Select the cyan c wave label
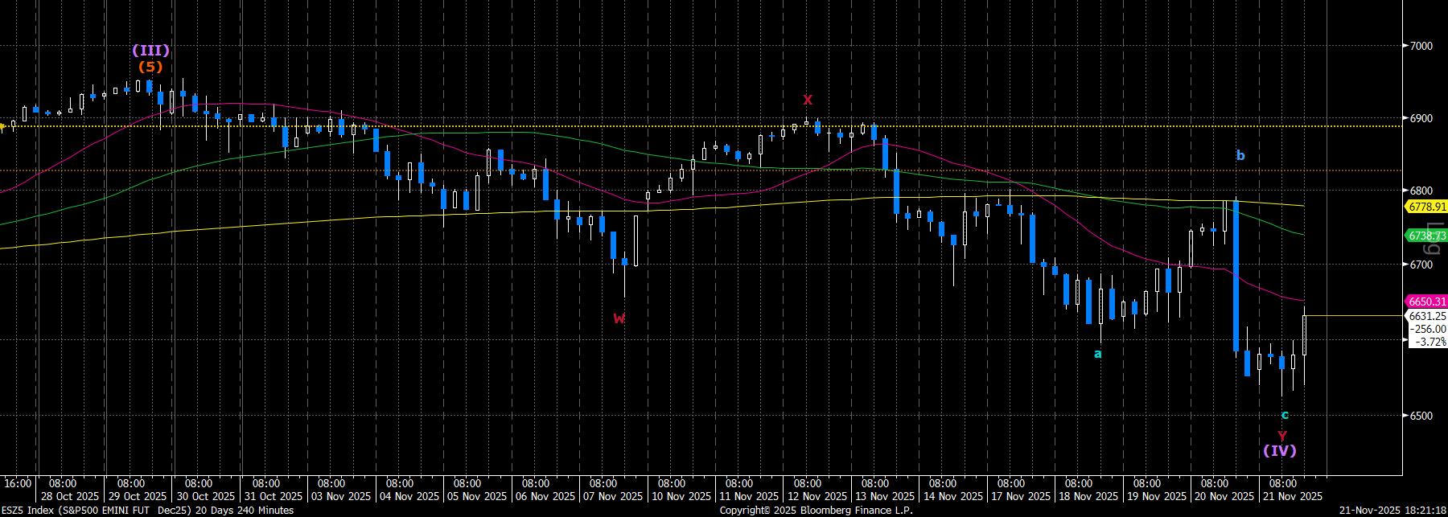The image size is (1448, 517). point(1285,415)
